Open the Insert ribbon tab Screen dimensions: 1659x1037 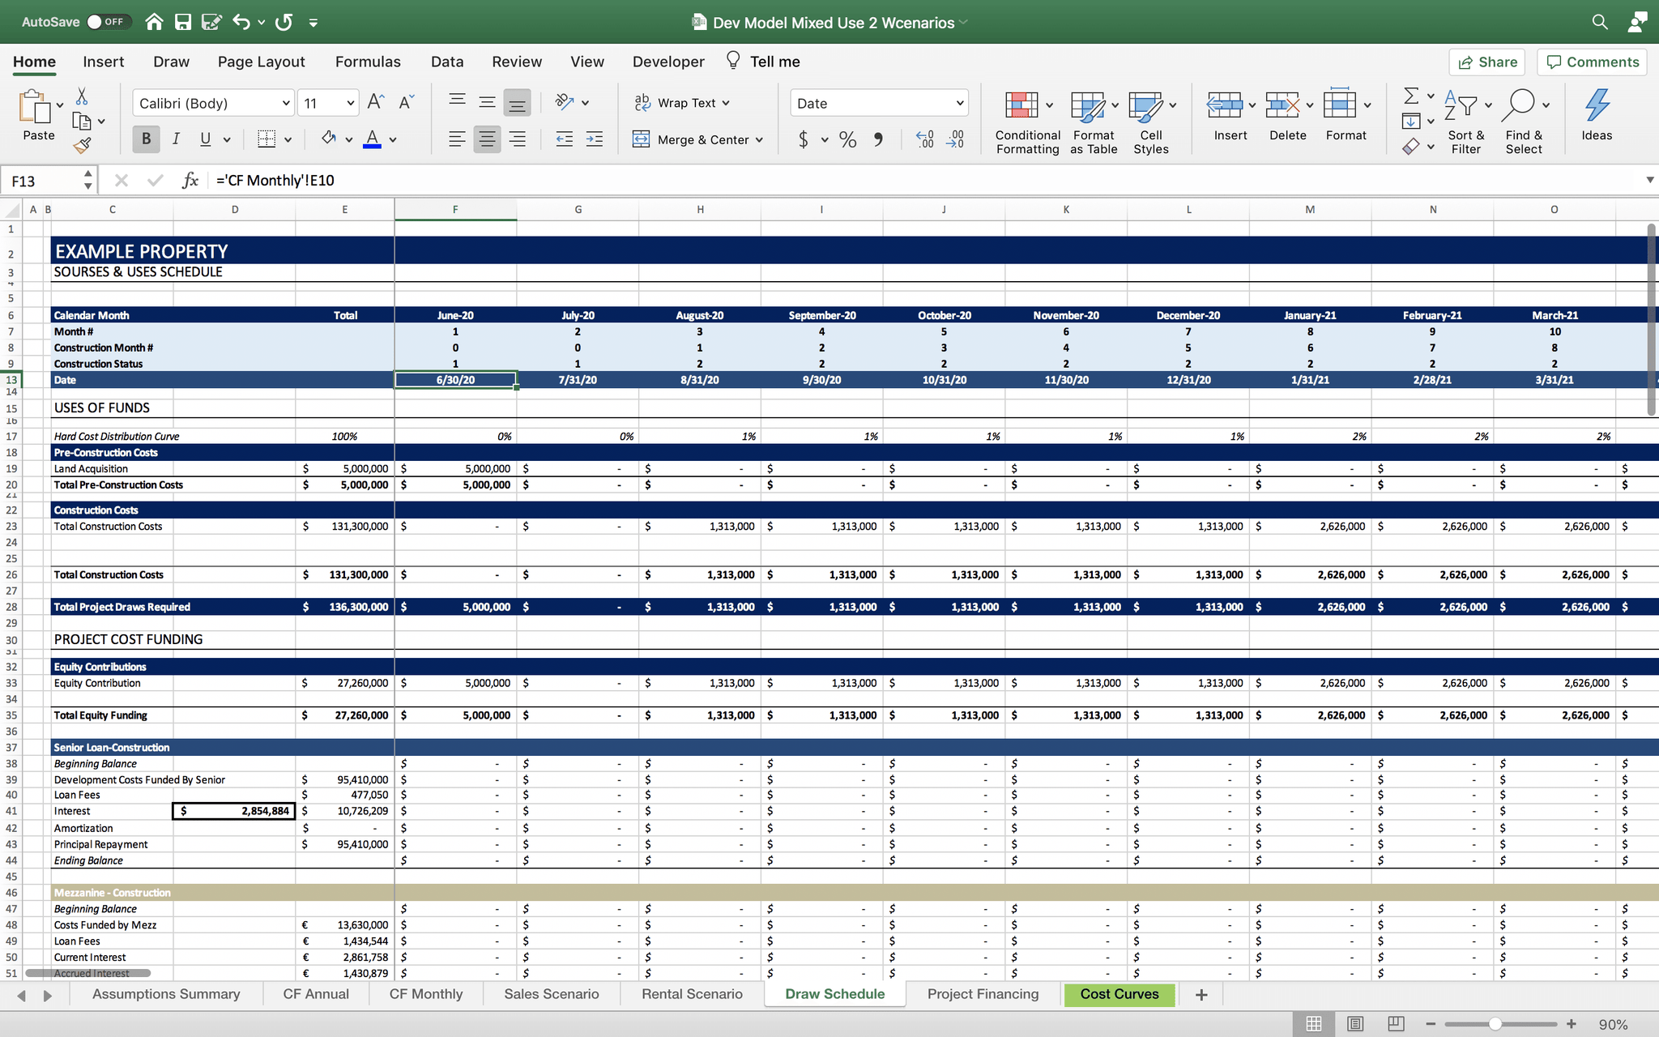tap(104, 62)
